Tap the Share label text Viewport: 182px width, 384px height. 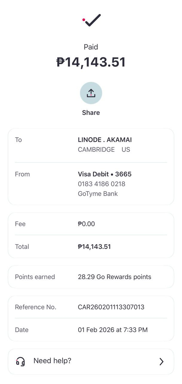point(91,112)
